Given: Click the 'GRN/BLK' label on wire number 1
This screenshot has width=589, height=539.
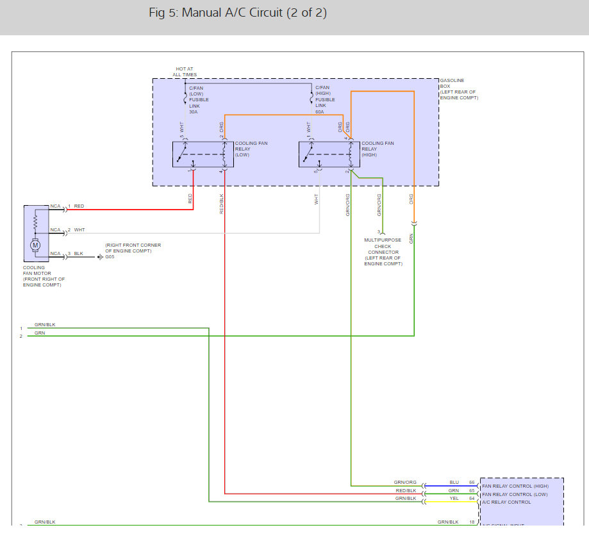Looking at the screenshot, I should pyautogui.click(x=45, y=324).
